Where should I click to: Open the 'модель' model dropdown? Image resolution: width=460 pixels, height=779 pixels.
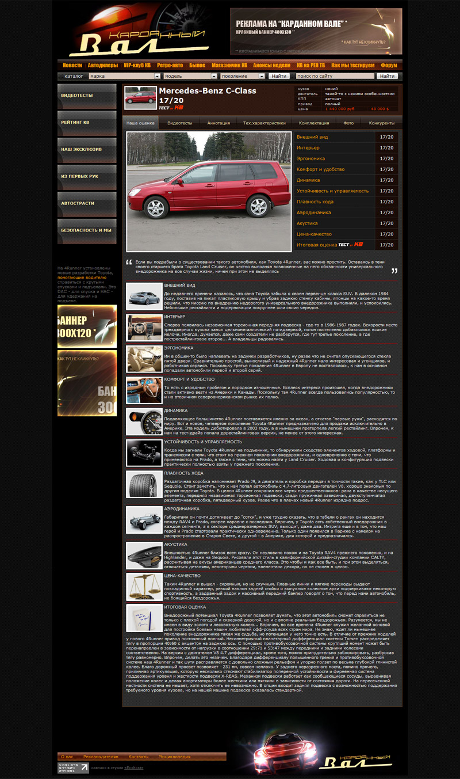coord(190,76)
